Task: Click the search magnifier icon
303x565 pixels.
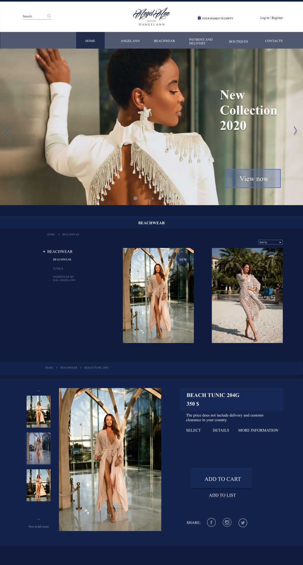Action: [x=49, y=16]
